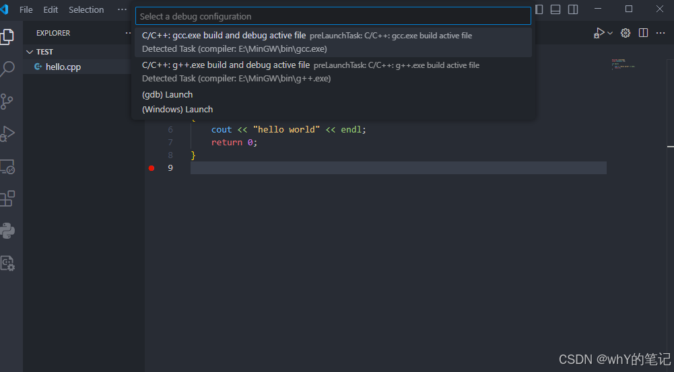Screen dimensions: 674x372
Task: Open the Extensions view icon
Action: 7,198
